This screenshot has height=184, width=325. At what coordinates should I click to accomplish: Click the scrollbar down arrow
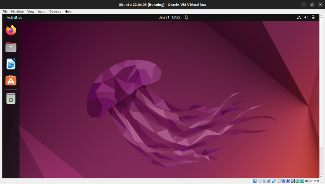(321, 177)
